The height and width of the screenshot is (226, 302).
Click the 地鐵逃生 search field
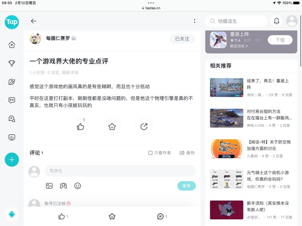[236, 21]
